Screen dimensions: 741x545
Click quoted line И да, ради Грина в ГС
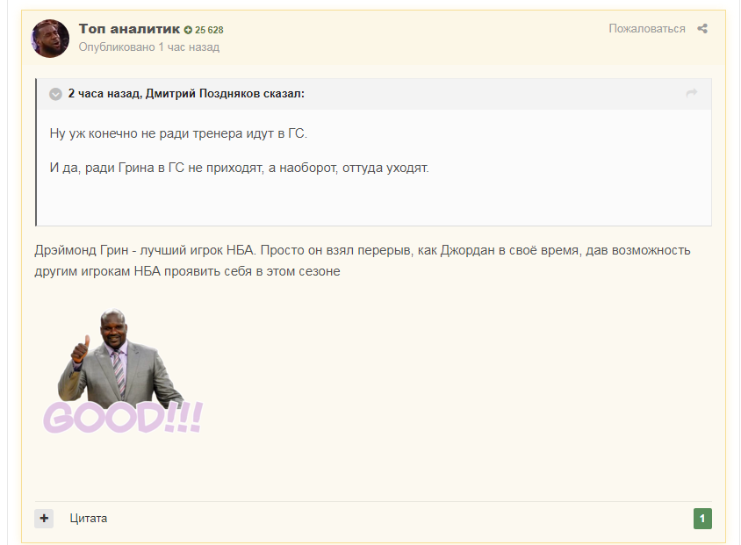coord(239,169)
